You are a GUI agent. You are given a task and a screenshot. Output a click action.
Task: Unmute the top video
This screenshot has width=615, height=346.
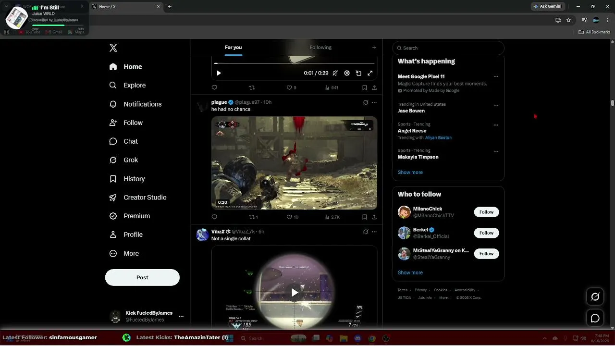click(335, 73)
